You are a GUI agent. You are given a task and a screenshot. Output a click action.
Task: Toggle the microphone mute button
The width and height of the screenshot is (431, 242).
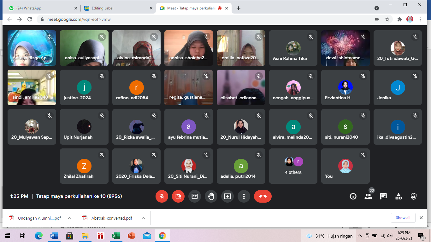(162, 196)
